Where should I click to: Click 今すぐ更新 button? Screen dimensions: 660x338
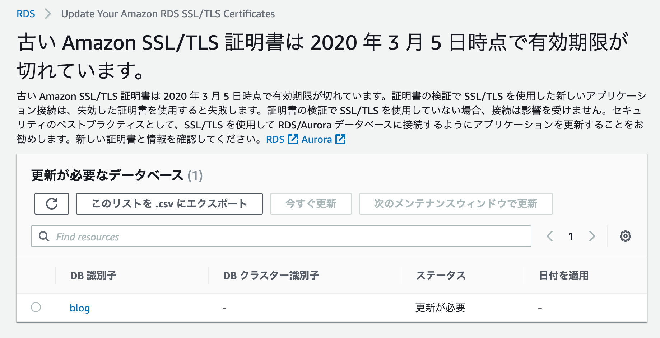coord(311,204)
